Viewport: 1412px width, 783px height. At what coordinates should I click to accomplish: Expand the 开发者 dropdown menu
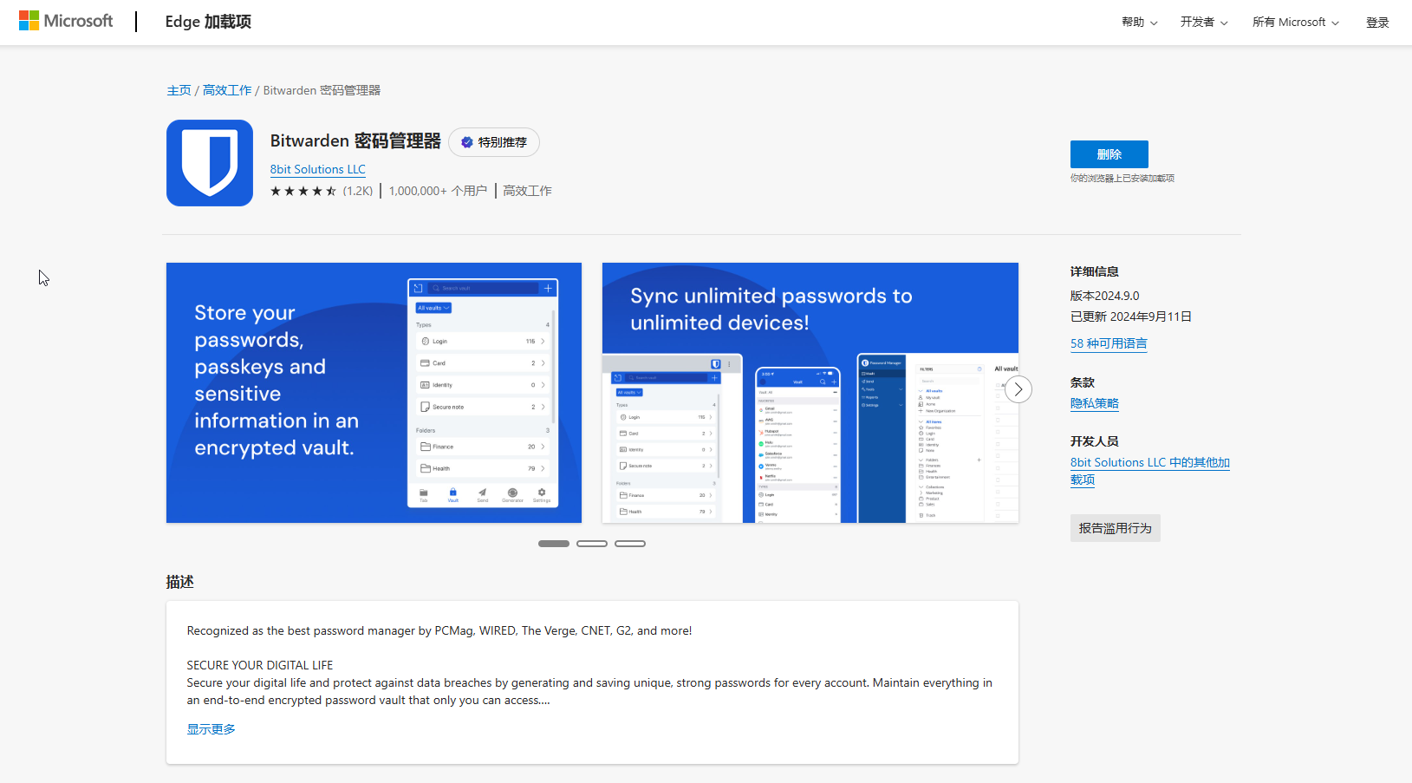point(1203,23)
